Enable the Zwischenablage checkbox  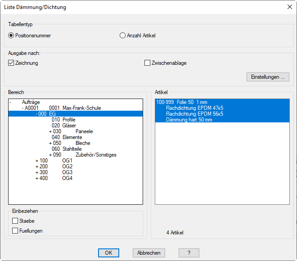147,63
